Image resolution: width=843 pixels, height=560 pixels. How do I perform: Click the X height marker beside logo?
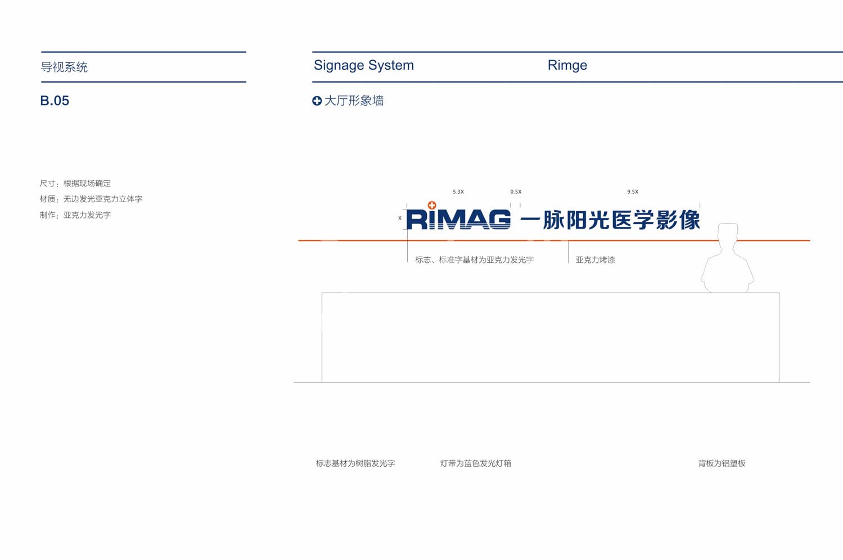(x=400, y=218)
